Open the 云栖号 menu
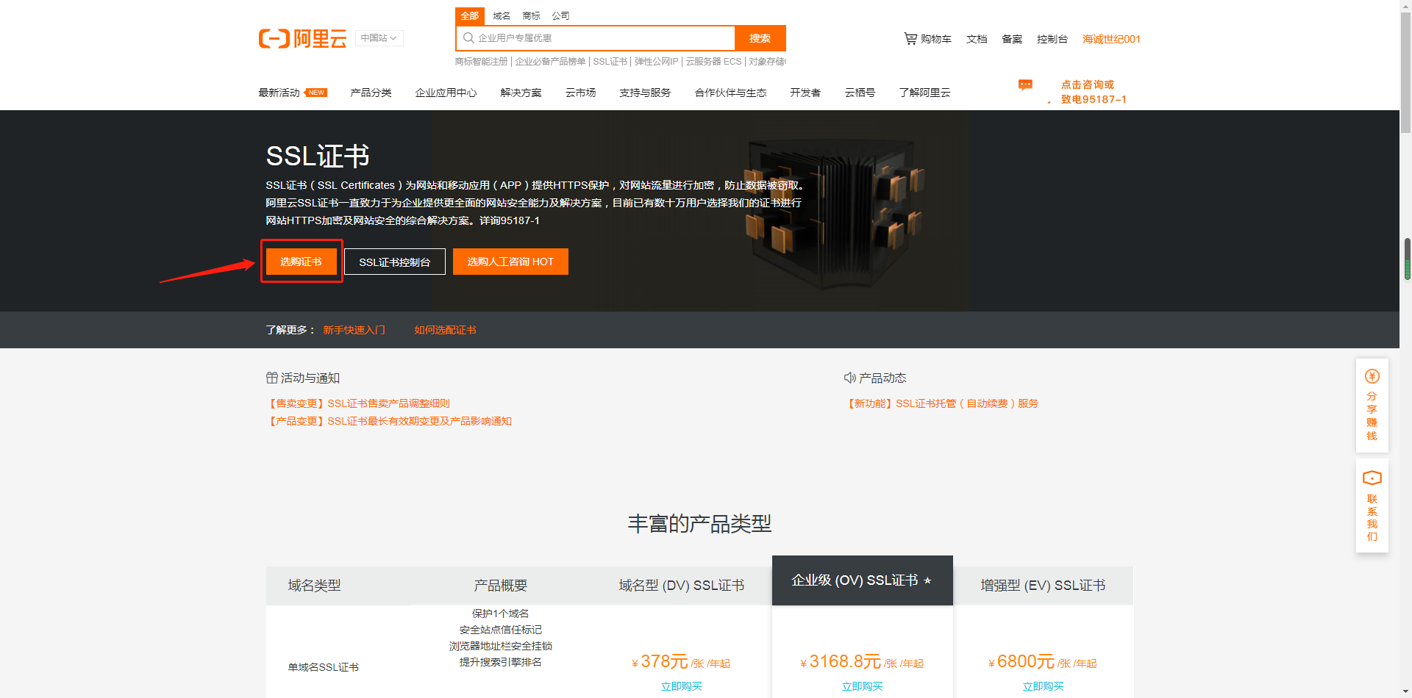 click(x=860, y=93)
